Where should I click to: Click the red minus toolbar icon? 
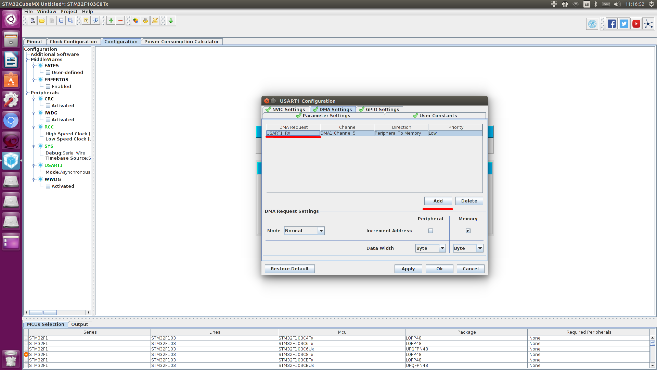click(x=120, y=21)
